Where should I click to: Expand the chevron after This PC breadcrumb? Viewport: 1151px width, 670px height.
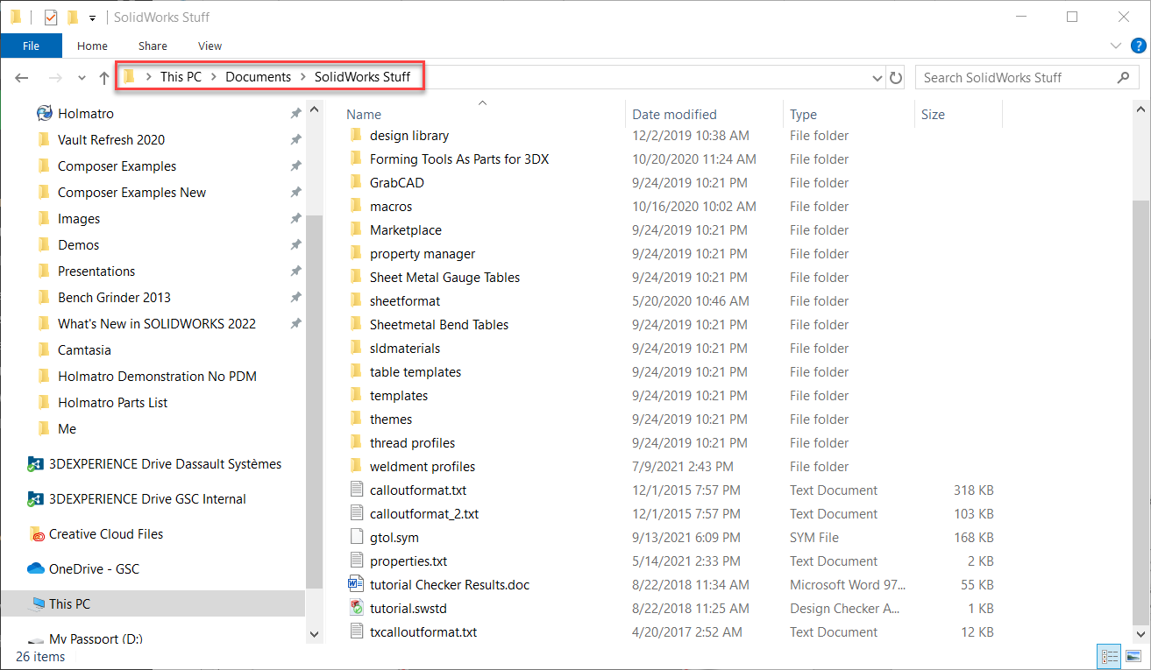tap(213, 77)
